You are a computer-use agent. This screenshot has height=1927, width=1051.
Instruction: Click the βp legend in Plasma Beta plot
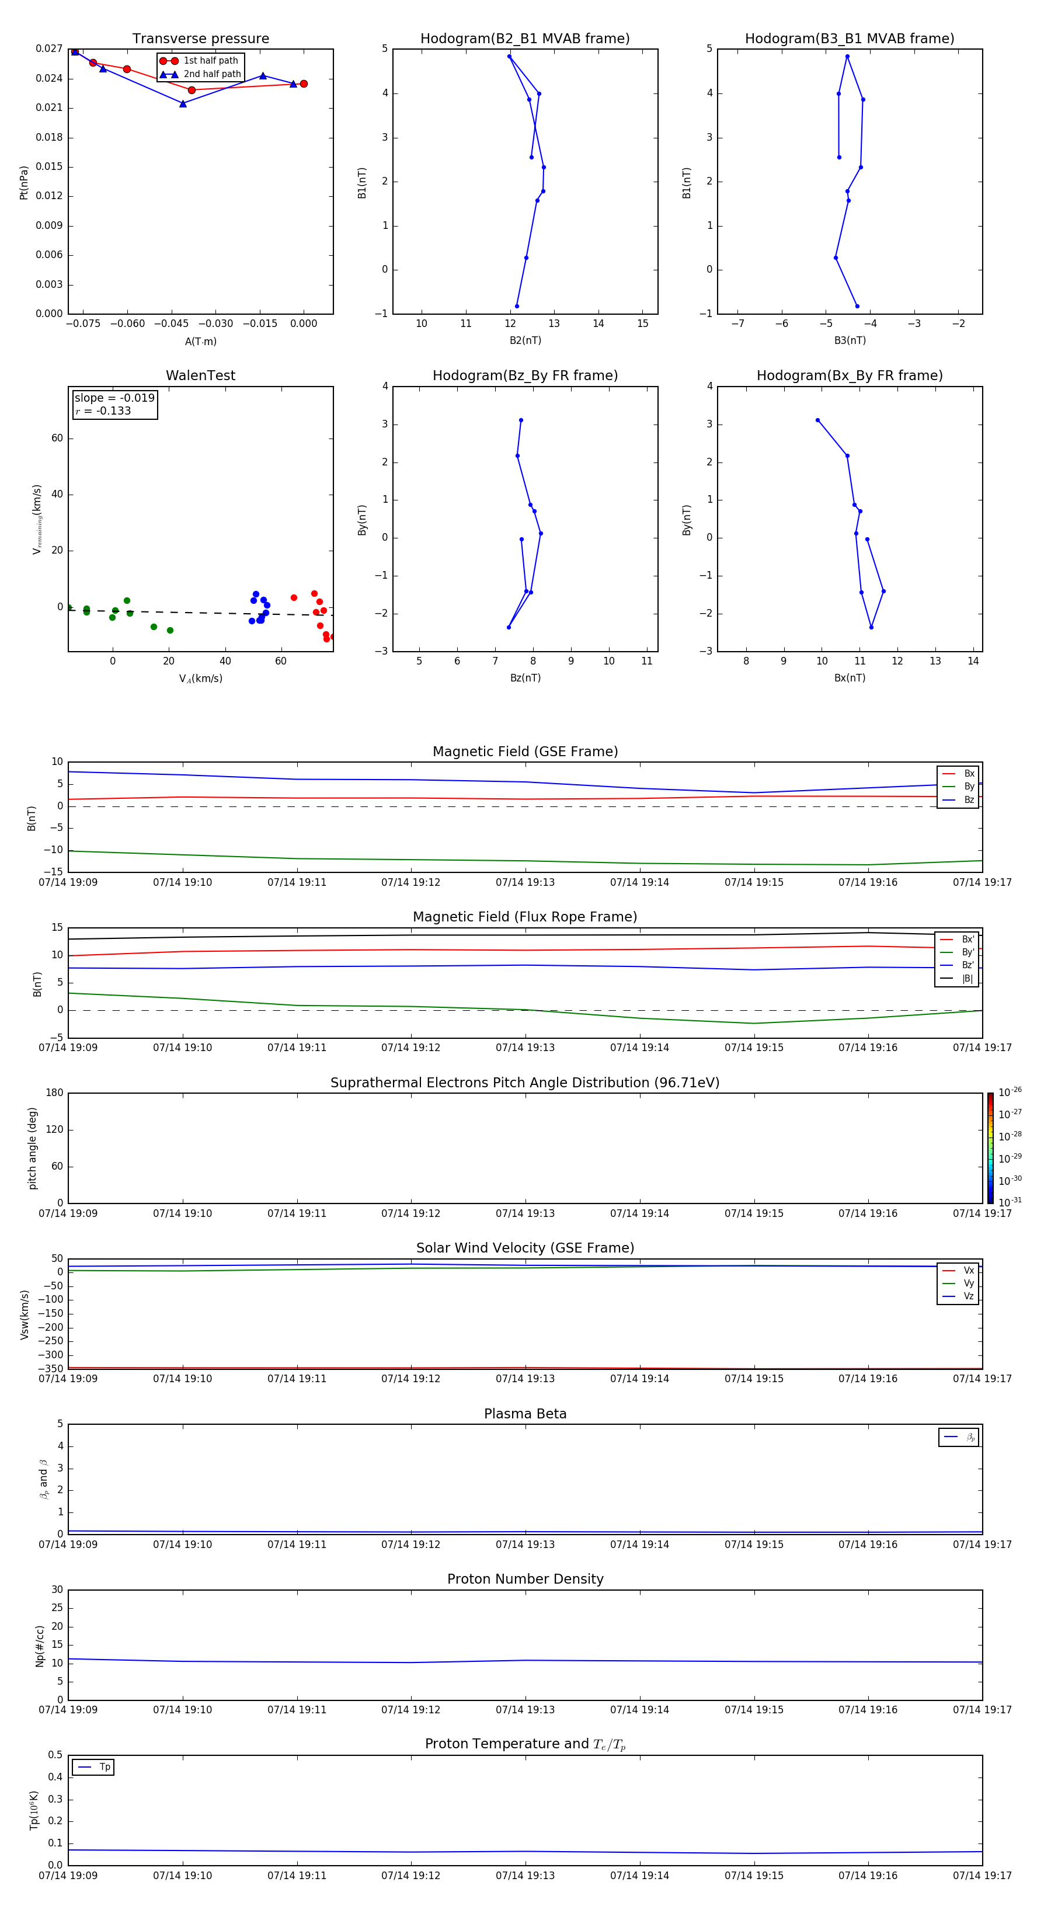pos(958,1437)
